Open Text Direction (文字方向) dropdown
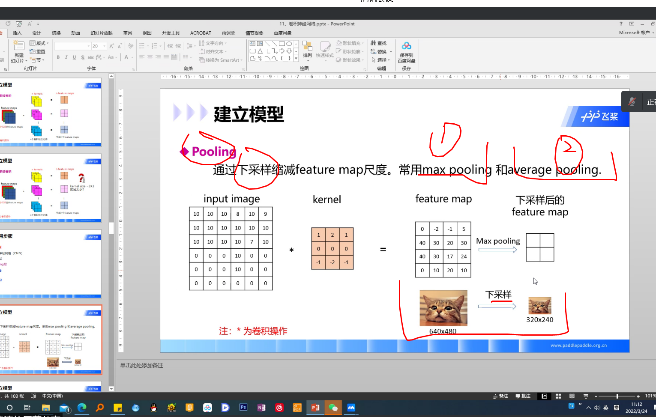 (213, 43)
